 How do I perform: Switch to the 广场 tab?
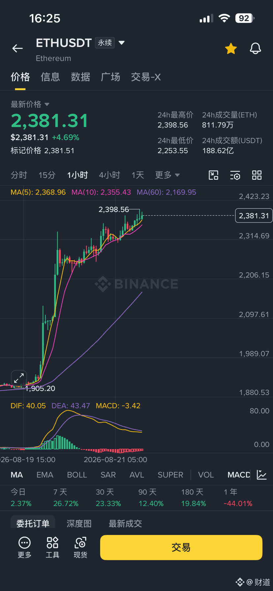[x=110, y=77]
